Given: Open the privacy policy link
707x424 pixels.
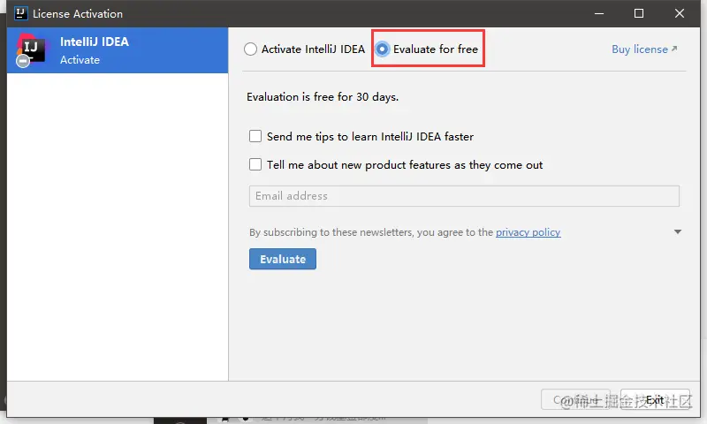Looking at the screenshot, I should pos(528,232).
